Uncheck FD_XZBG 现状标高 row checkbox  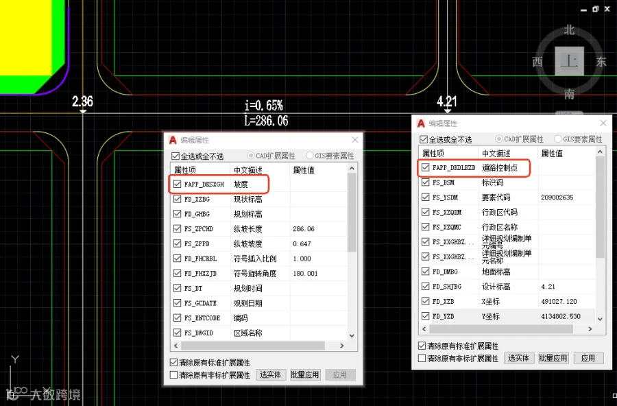[x=177, y=200]
